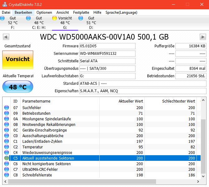Click status dot of UltraDMA-CRC-Fehler row
Image resolution: width=209 pixels, height=187 pixels.
tap(7, 169)
